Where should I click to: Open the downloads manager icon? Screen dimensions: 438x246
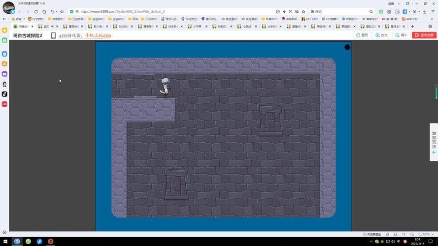click(x=425, y=12)
